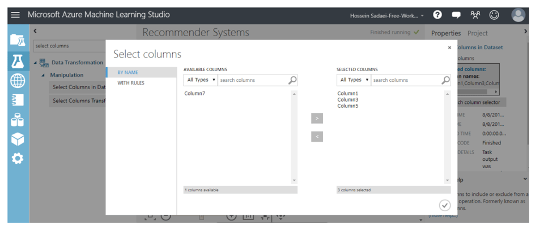Click the Available Columns search field
This screenshot has width=544, height=232.
click(x=252, y=80)
